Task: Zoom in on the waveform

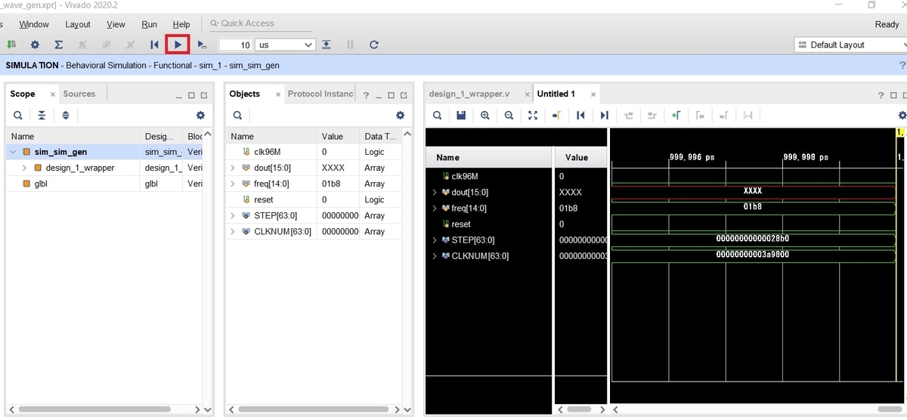Action: (484, 116)
